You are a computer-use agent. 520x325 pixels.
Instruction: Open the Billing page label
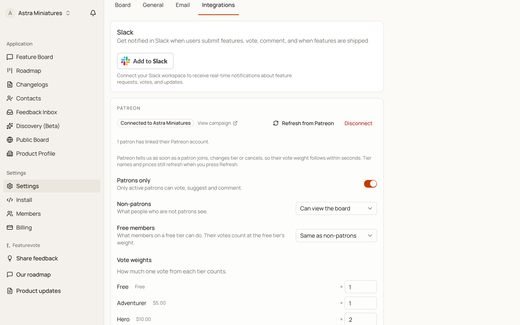24,227
